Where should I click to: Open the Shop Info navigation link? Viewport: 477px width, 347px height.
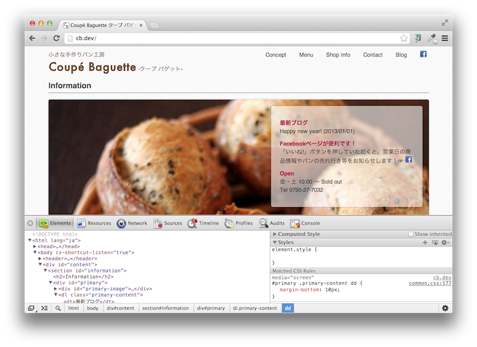[x=338, y=55]
